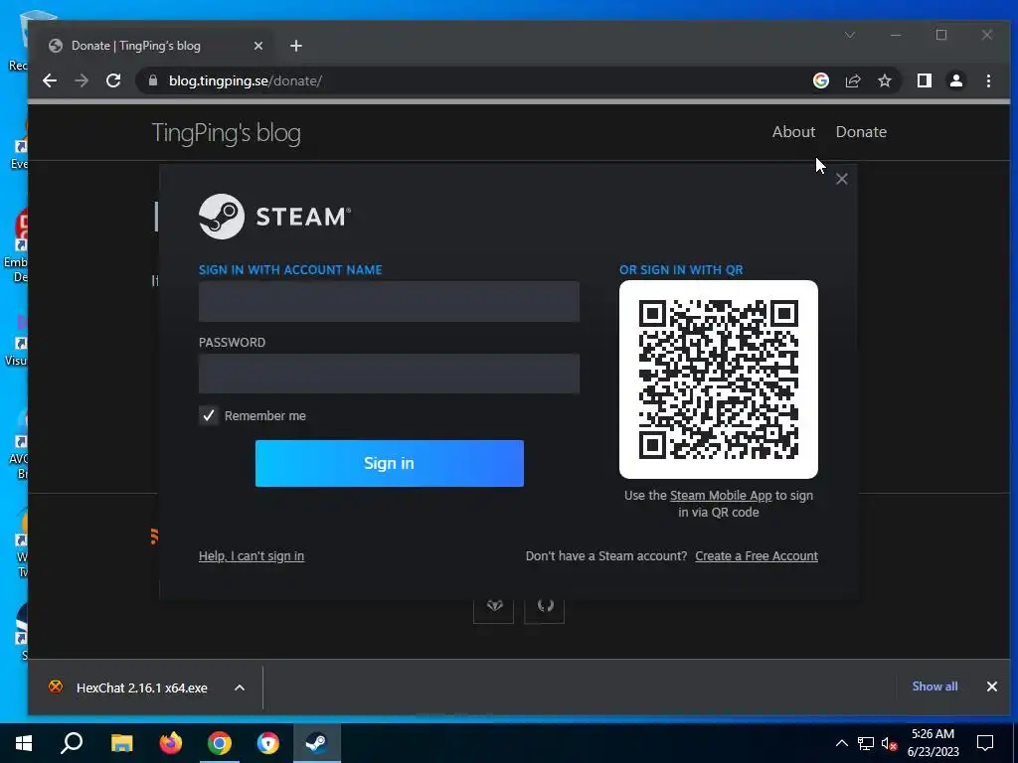Click the Sign in button
The width and height of the screenshot is (1018, 763).
pyautogui.click(x=389, y=463)
